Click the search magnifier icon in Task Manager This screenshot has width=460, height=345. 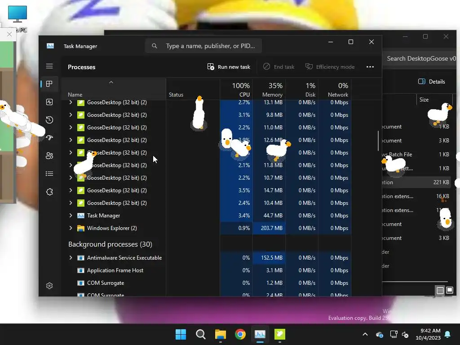[x=155, y=46]
